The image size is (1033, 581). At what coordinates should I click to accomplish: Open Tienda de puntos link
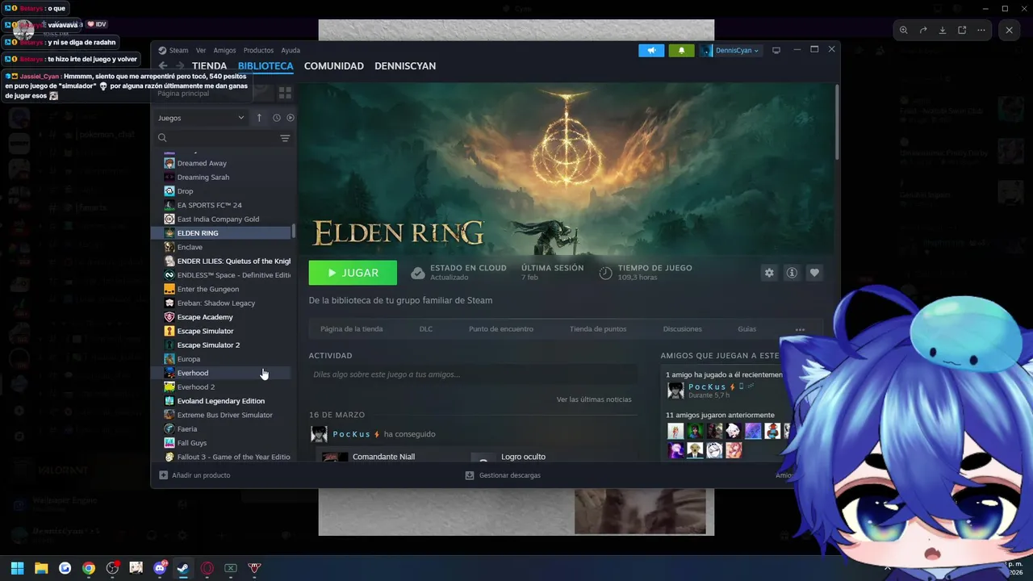click(x=598, y=329)
